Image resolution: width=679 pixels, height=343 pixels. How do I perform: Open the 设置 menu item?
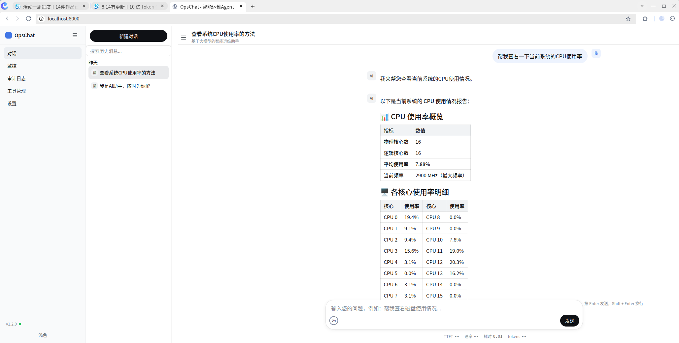pyautogui.click(x=43, y=103)
